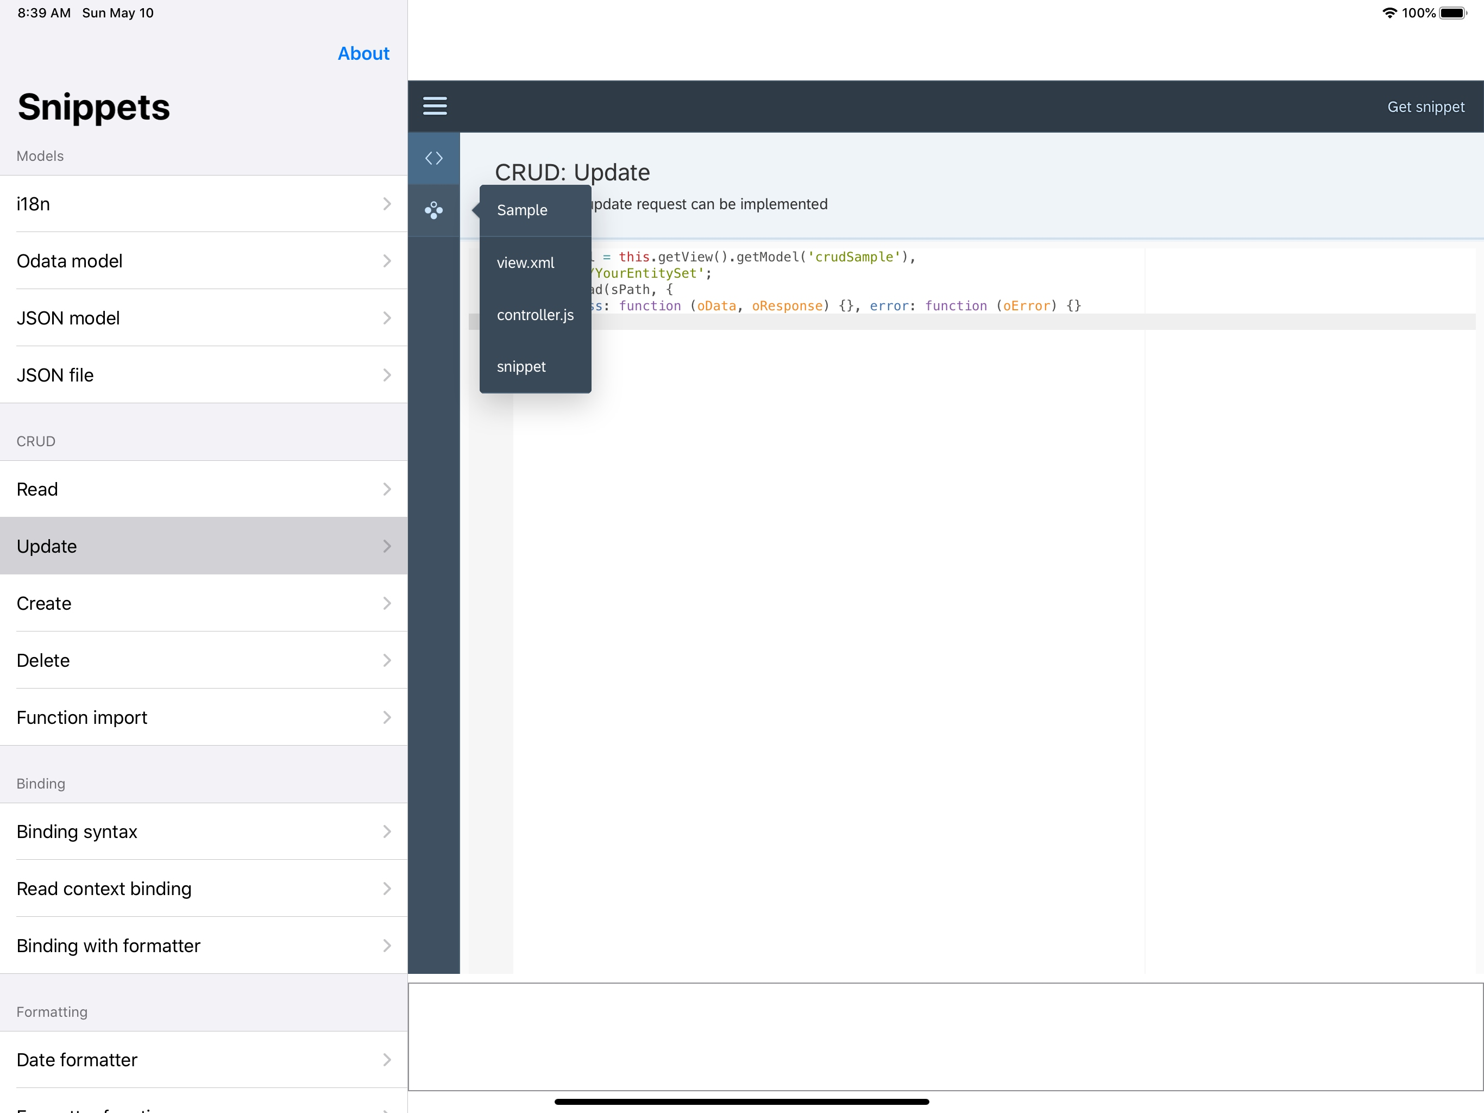This screenshot has height=1113, width=1484.
Task: Click the Sample dots sidebar icon
Action: click(x=434, y=210)
